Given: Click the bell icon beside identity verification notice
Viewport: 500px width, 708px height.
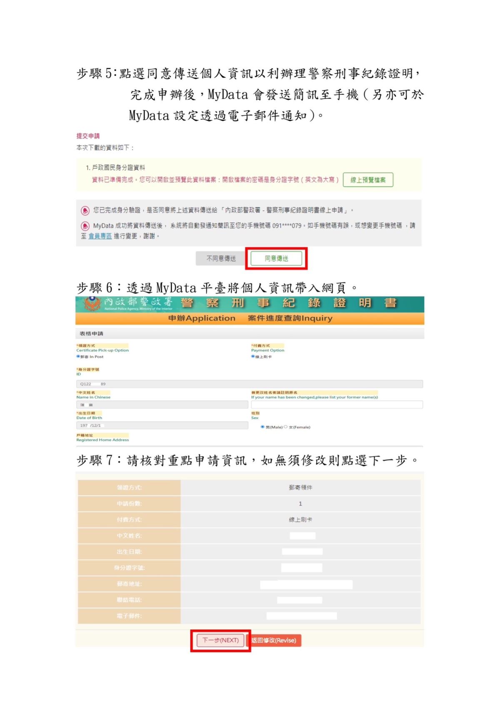Looking at the screenshot, I should click(x=85, y=210).
